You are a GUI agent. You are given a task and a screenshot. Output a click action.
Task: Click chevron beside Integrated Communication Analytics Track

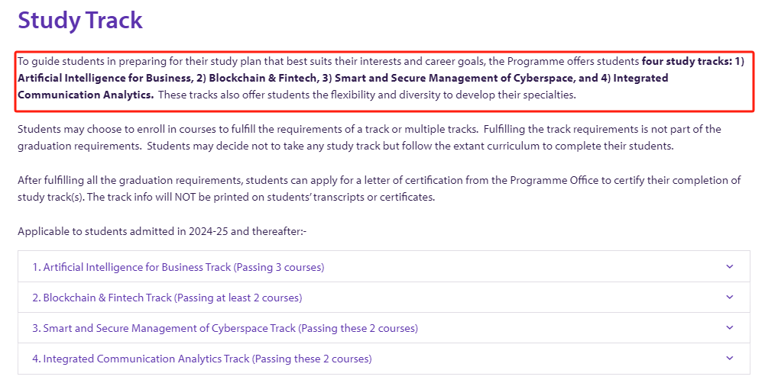(x=729, y=358)
